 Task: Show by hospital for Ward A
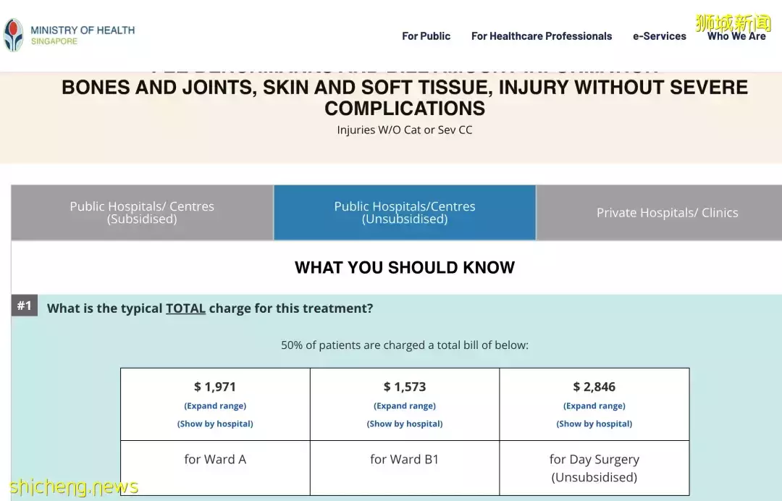[215, 424]
